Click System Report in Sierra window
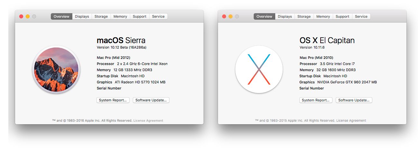418x150 pixels. [x=113, y=100]
